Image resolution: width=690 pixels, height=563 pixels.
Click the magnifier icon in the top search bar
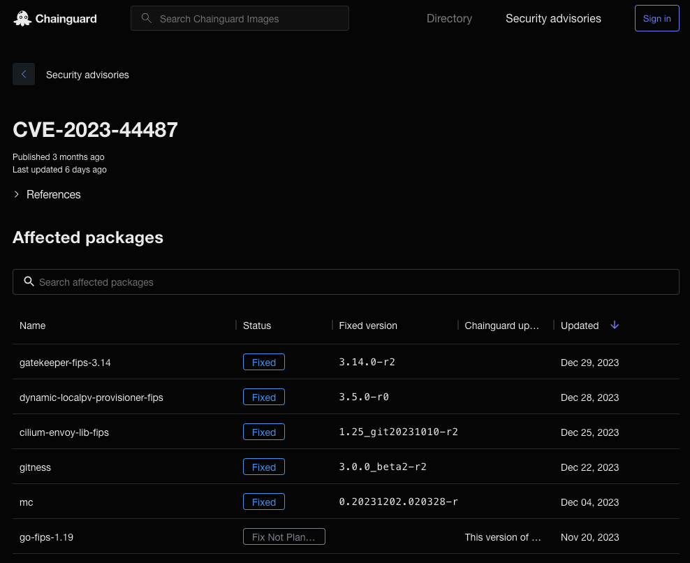click(x=146, y=18)
